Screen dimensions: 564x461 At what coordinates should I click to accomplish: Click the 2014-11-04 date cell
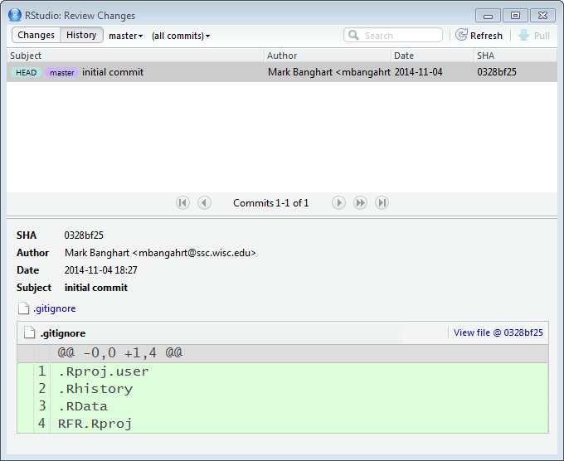(x=418, y=72)
